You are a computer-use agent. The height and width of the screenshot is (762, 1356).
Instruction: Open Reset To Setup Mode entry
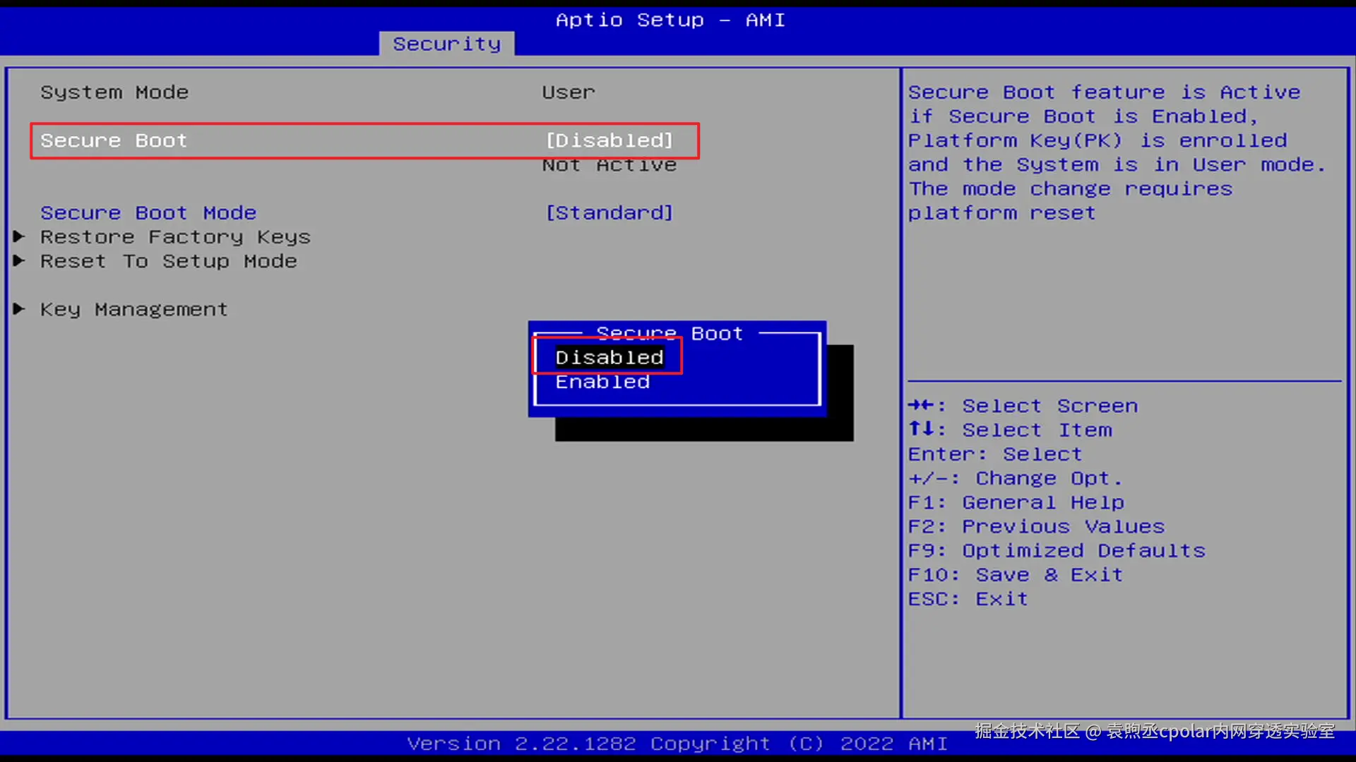(x=168, y=261)
